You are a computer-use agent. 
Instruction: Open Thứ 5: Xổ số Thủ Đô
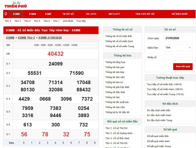tap(116, 143)
